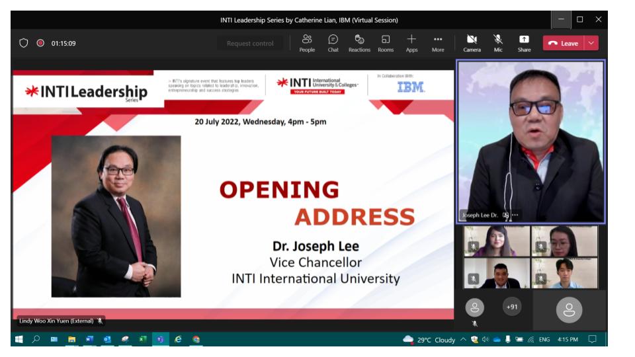Viewport: 635px width, 357px height.
Task: Open breakout Rooms
Action: coord(386,44)
